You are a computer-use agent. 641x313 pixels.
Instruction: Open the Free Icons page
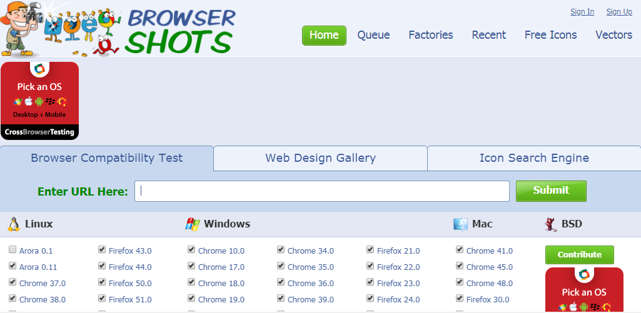(x=551, y=35)
